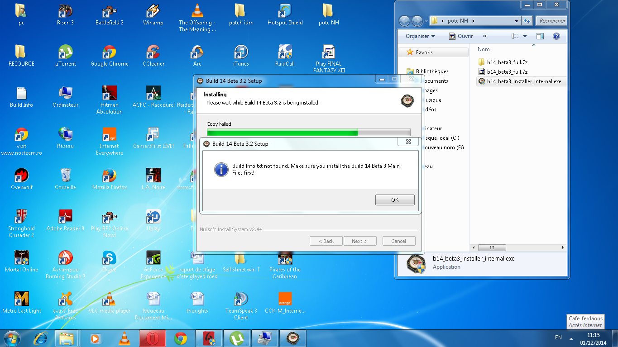
Task: Open Internet Explorer from taskbar
Action: point(41,338)
